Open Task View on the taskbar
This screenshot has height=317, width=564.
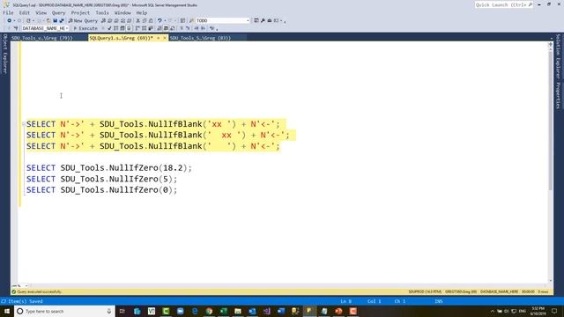click(x=122, y=311)
